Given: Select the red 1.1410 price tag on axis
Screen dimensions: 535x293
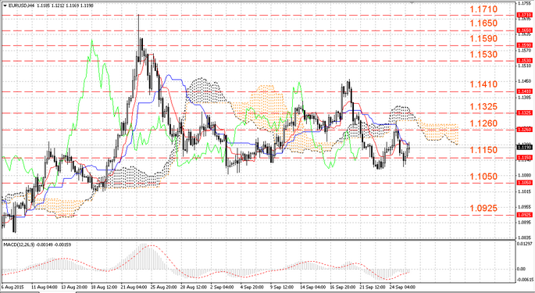Looking at the screenshot, I should click(524, 91).
